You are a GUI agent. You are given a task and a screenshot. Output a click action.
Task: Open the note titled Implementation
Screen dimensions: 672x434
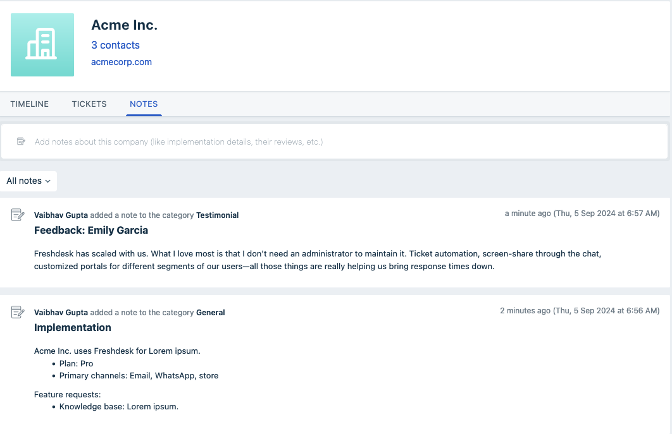pyautogui.click(x=72, y=327)
